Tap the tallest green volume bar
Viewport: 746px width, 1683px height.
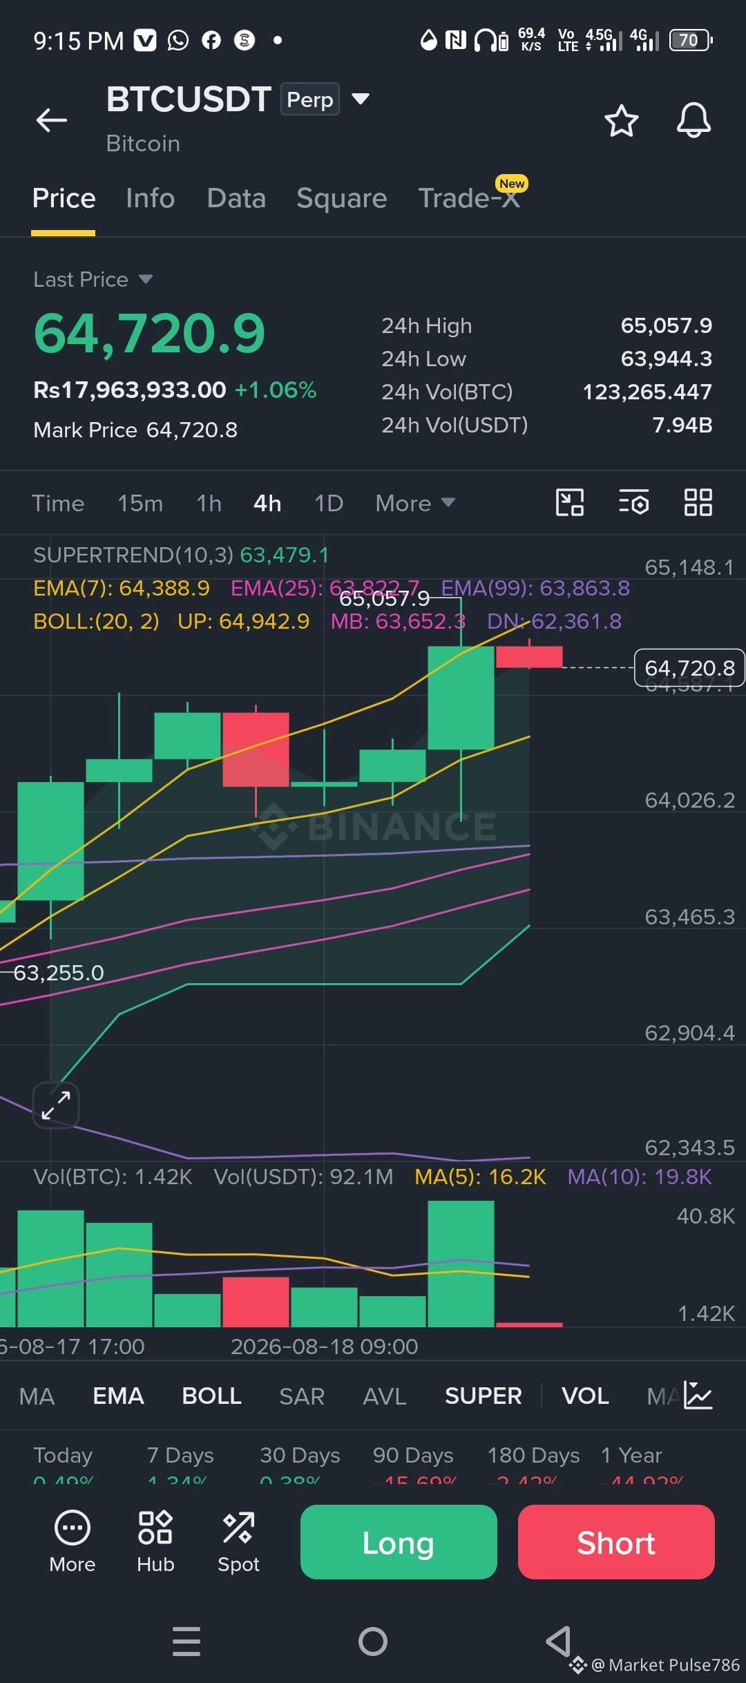[461, 1264]
